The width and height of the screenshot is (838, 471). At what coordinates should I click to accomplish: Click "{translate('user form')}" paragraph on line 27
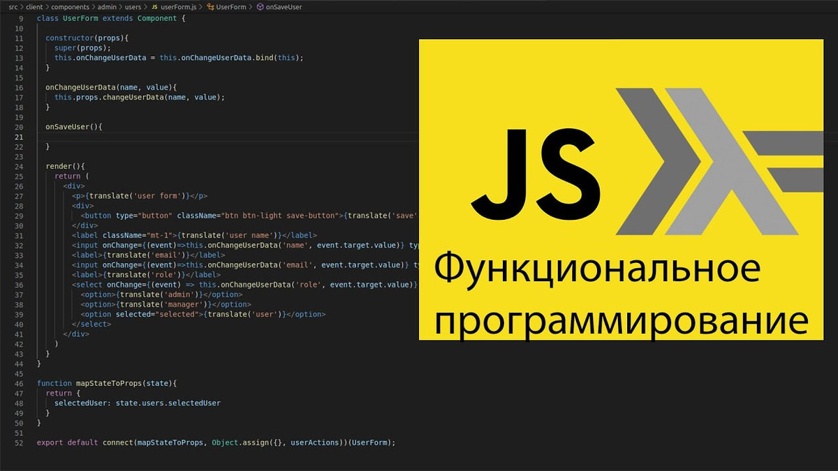pyautogui.click(x=138, y=196)
